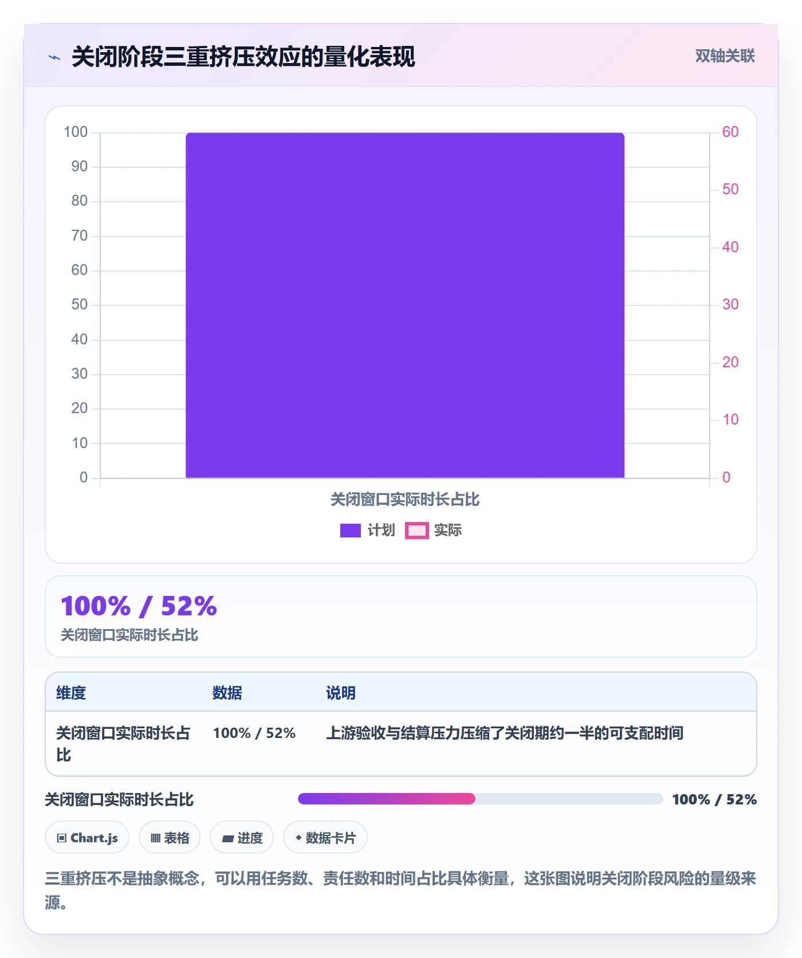Click the lightning bolt icon beside the title
The width and height of the screenshot is (802, 958).
pyautogui.click(x=54, y=57)
